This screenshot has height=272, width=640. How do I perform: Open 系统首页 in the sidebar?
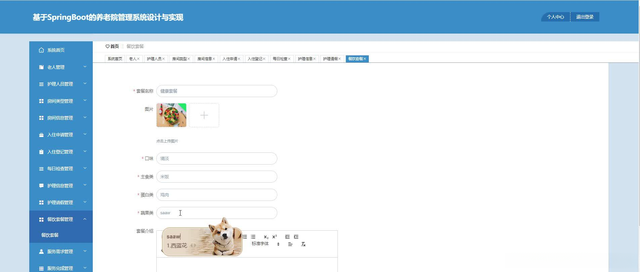tap(61, 50)
